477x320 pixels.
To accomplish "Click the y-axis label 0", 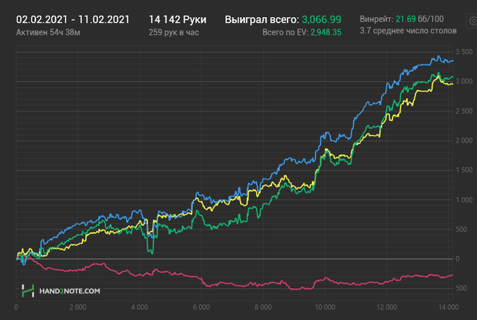I will pos(457,259).
